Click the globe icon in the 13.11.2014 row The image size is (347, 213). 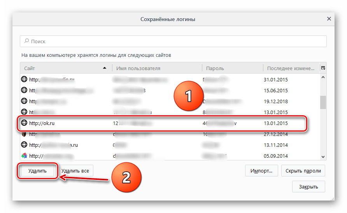click(x=24, y=145)
